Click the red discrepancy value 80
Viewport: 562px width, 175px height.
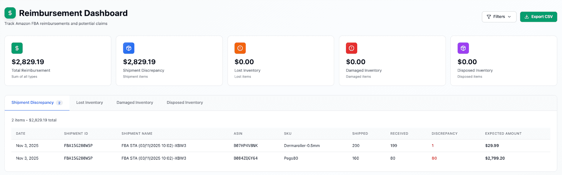(434, 158)
